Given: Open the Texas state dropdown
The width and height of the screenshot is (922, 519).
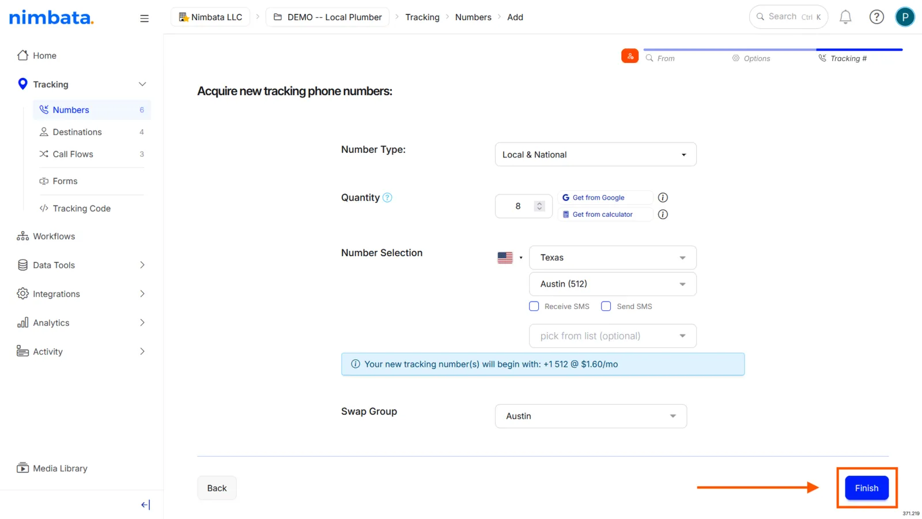Looking at the screenshot, I should click(613, 258).
